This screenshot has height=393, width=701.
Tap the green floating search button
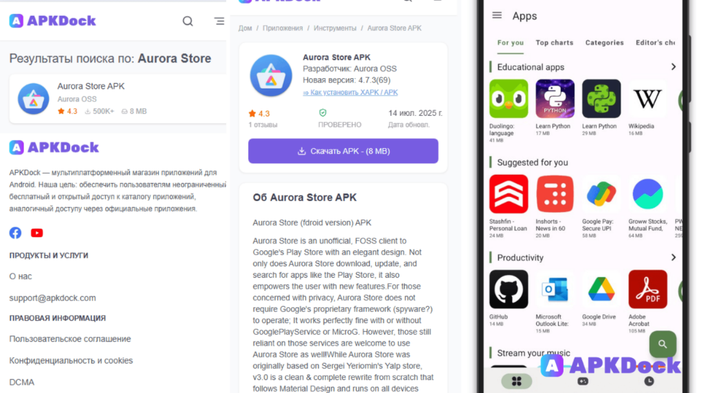tap(663, 344)
